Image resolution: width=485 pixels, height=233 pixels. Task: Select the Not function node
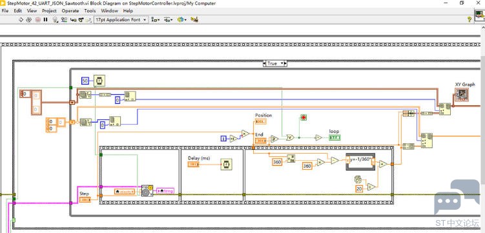point(318,137)
